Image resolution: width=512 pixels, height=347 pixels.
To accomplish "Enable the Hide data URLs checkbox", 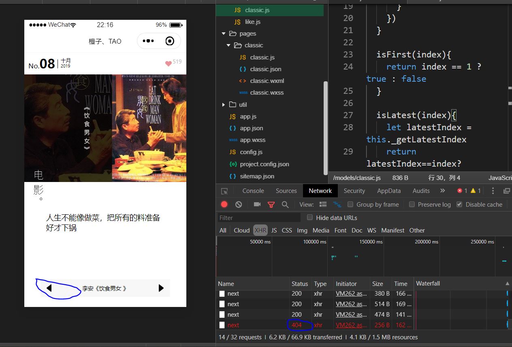I will click(x=310, y=217).
